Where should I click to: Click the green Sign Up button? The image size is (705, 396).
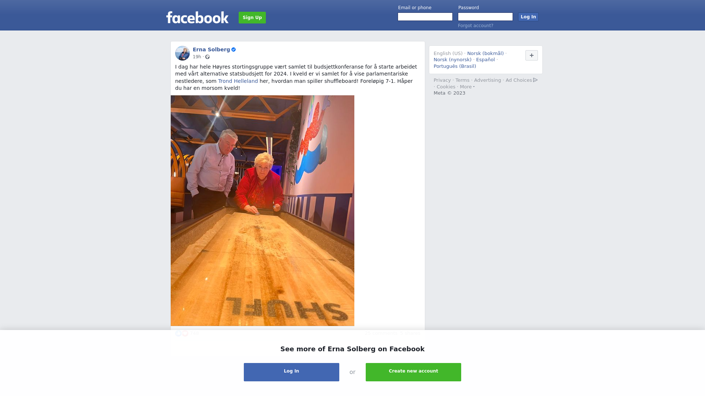252,18
